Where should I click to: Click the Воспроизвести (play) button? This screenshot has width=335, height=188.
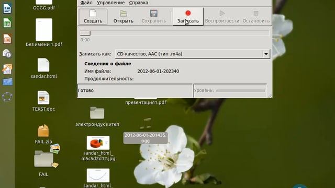point(222,17)
